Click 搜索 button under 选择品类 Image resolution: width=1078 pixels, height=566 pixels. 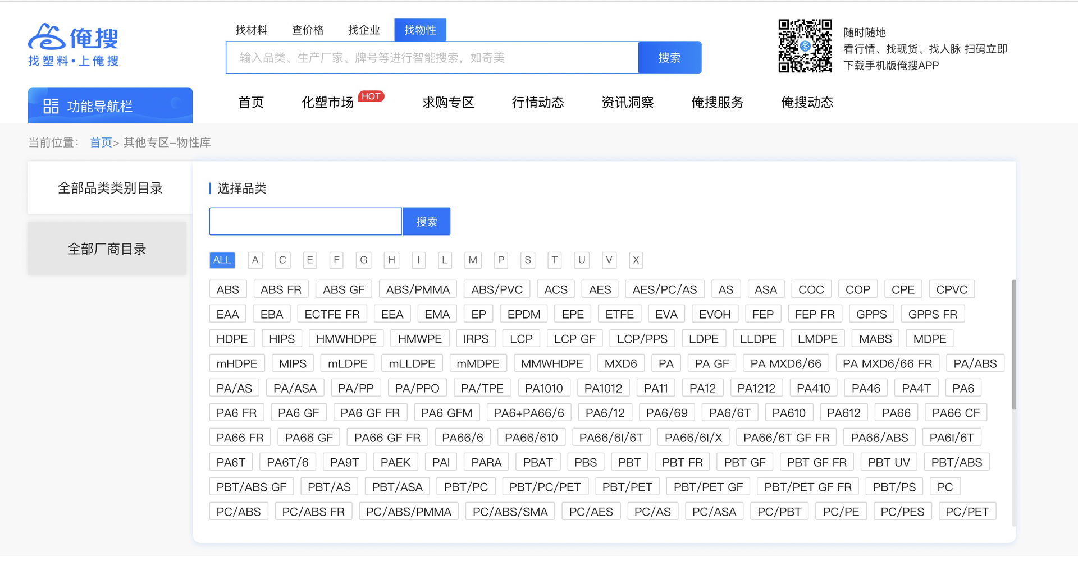pos(426,222)
